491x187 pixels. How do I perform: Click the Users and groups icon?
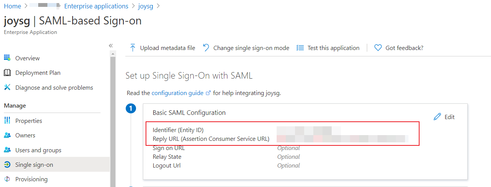(7, 150)
